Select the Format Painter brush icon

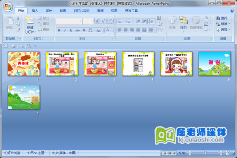coord(18,30)
